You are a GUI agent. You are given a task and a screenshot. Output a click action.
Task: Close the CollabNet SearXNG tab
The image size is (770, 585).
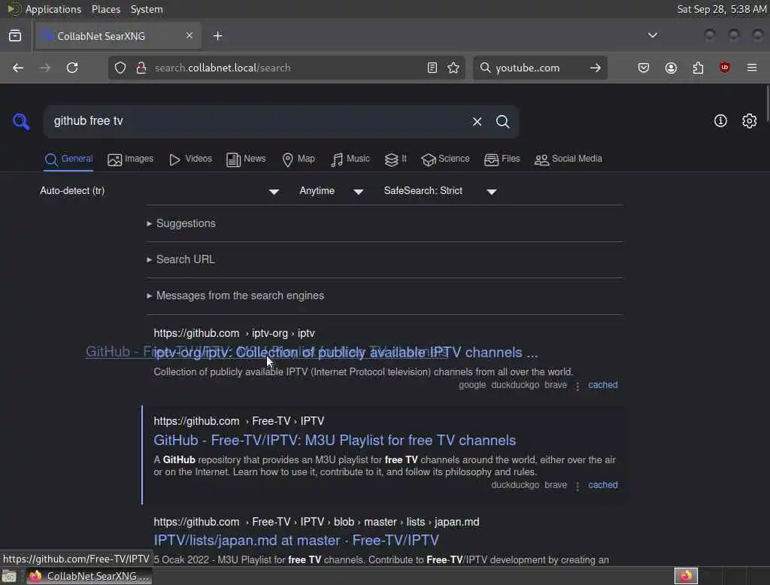[189, 35]
